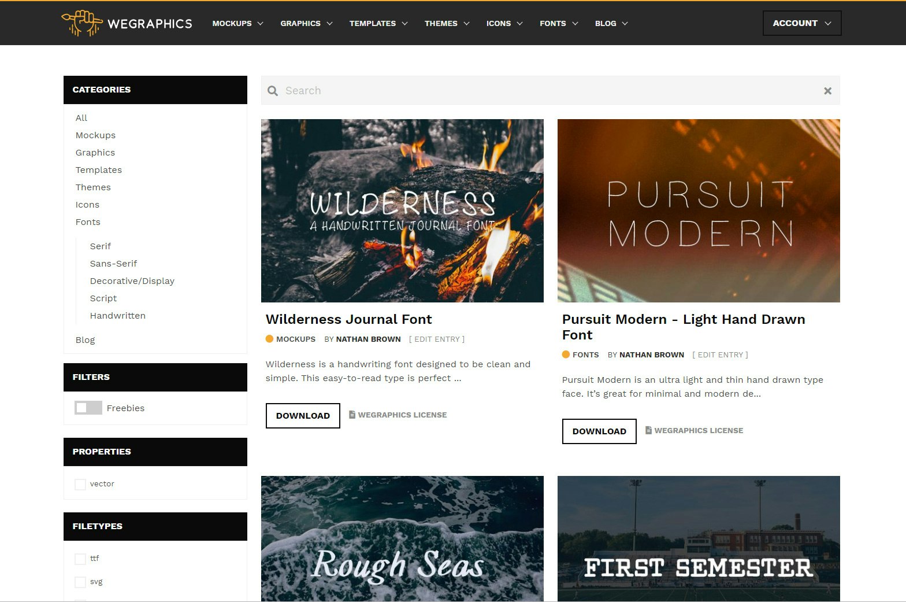The height and width of the screenshot is (602, 906).
Task: Tick the svg filetype checkbox
Action: [x=80, y=582]
